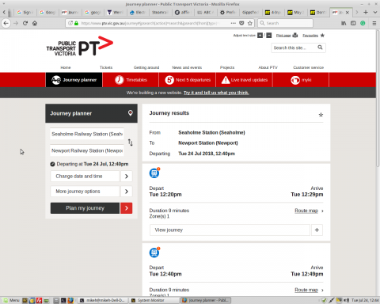Screen dimensions: 380x304
Task: Click the origin field showing Seaholme Railway Station
Action: pos(87,134)
